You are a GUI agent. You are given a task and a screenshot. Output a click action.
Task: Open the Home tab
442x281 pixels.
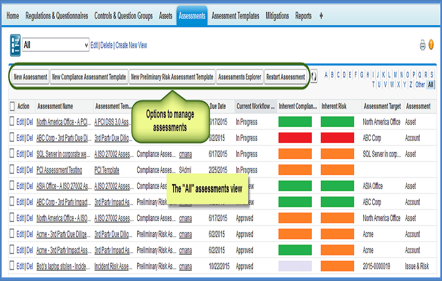(13, 16)
